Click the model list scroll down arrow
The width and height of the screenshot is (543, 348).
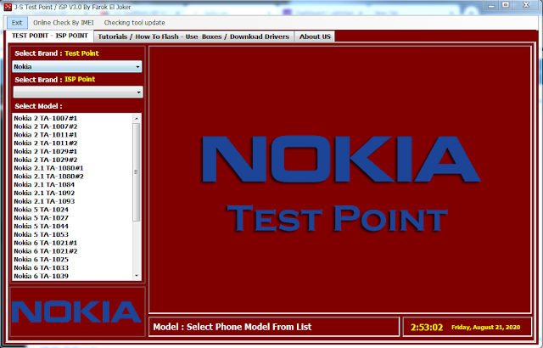[x=137, y=276]
